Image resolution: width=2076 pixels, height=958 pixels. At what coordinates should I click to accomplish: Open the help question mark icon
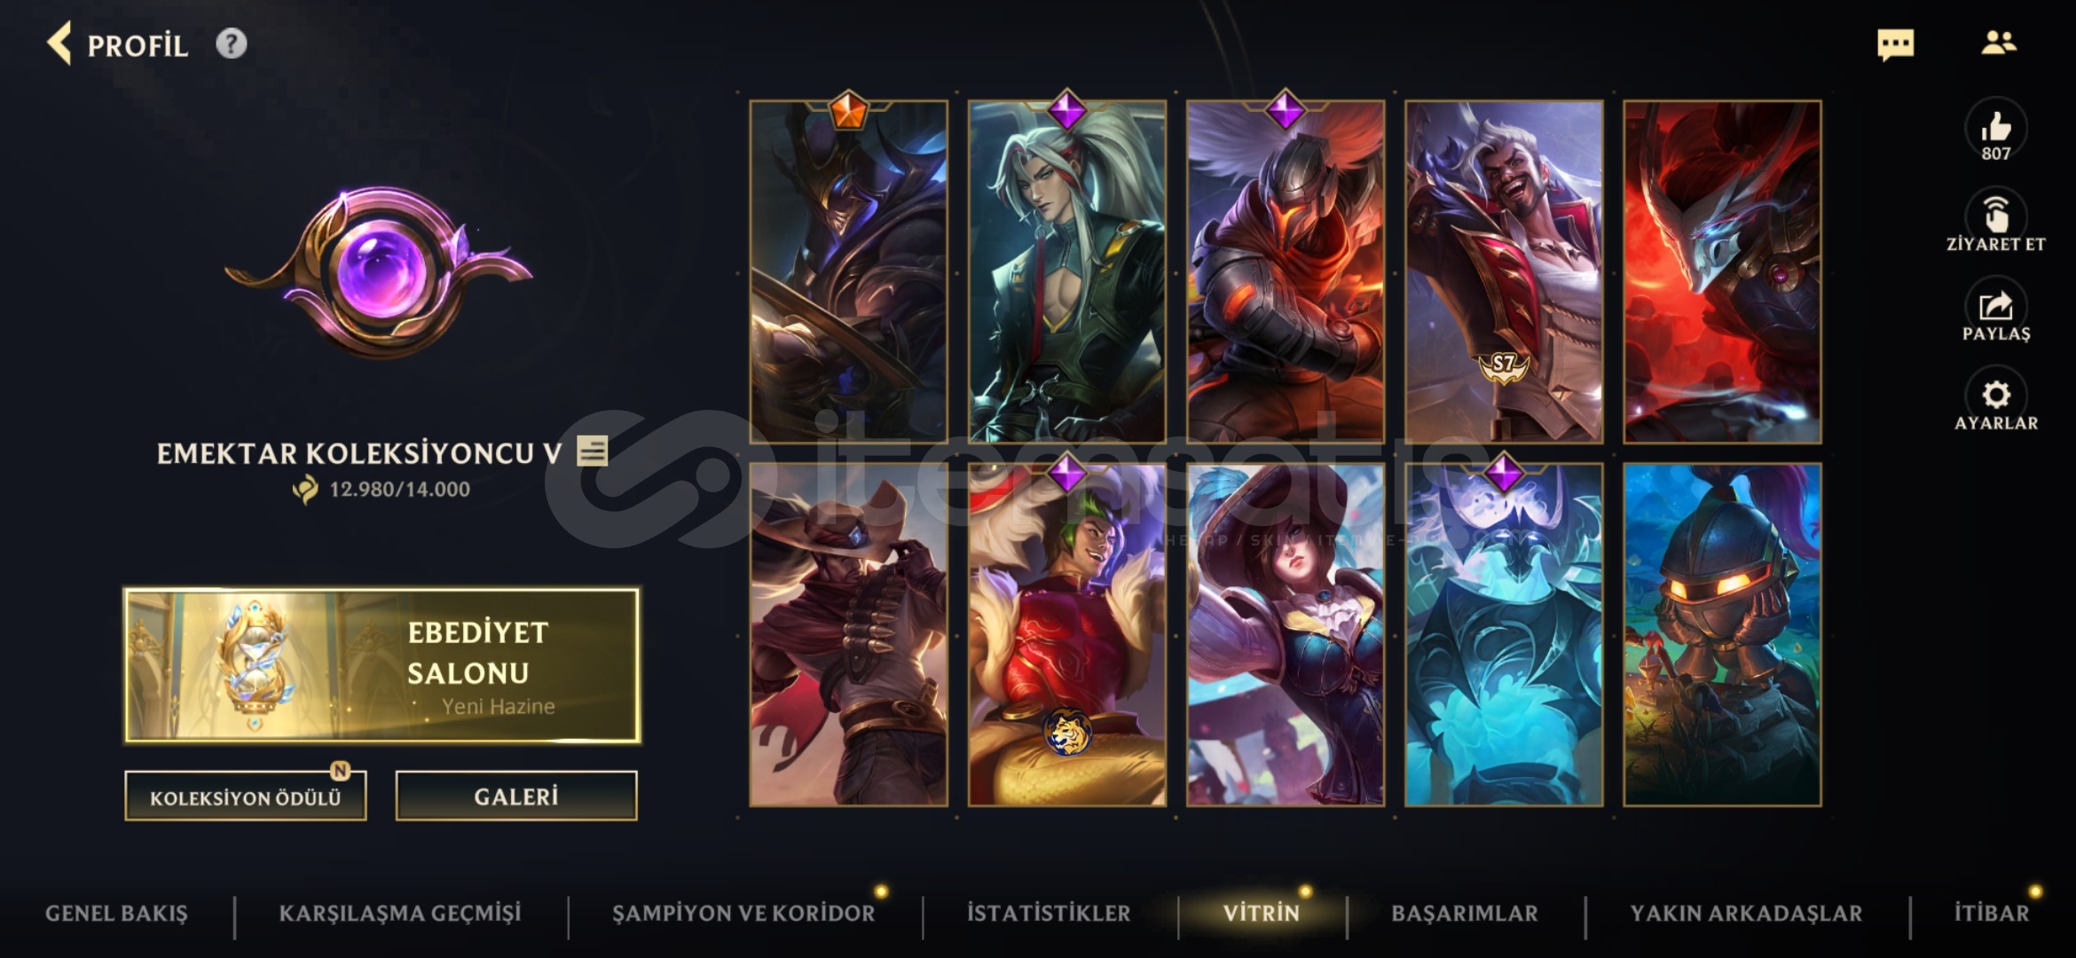click(232, 43)
